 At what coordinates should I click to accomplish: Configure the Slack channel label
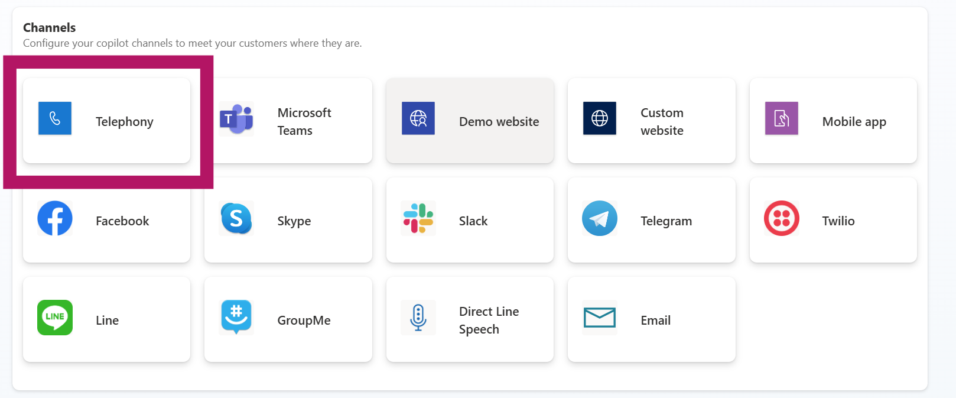[x=473, y=221]
